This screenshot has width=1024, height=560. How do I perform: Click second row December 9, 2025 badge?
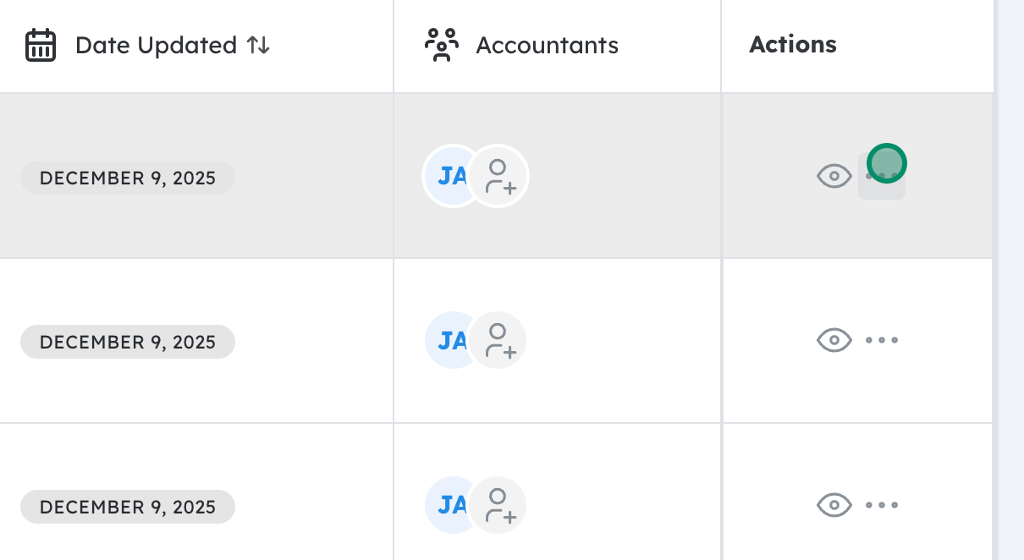pos(128,343)
